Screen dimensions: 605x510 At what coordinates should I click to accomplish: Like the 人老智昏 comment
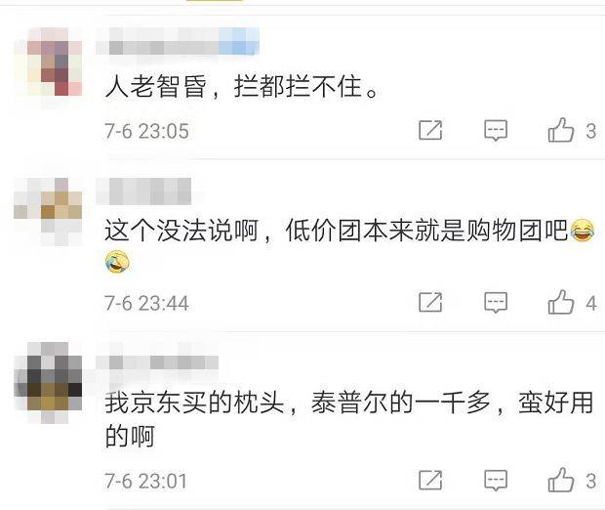pos(561,130)
